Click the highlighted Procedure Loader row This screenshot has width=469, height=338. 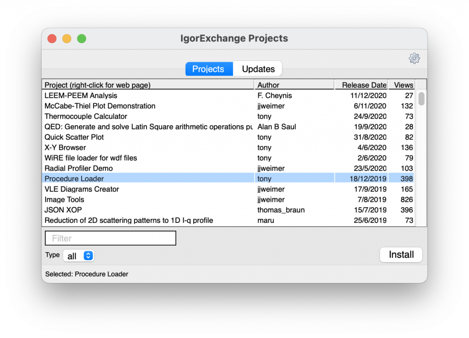point(228,178)
